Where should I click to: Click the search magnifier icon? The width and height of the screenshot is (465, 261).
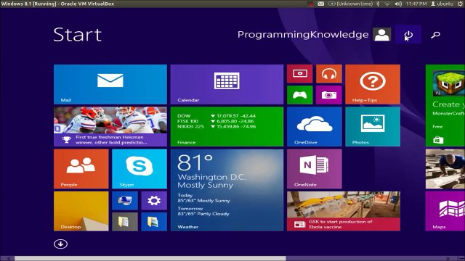[x=435, y=35]
